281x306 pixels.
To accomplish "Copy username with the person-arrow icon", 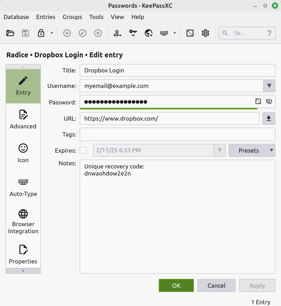I will 118,33.
